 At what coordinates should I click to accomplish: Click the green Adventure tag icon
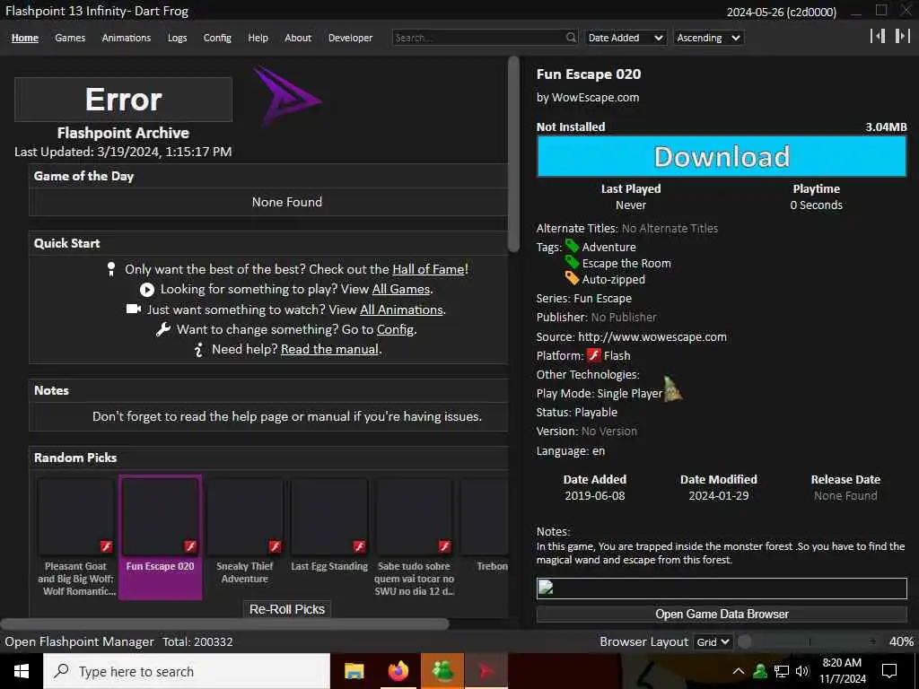tap(572, 246)
